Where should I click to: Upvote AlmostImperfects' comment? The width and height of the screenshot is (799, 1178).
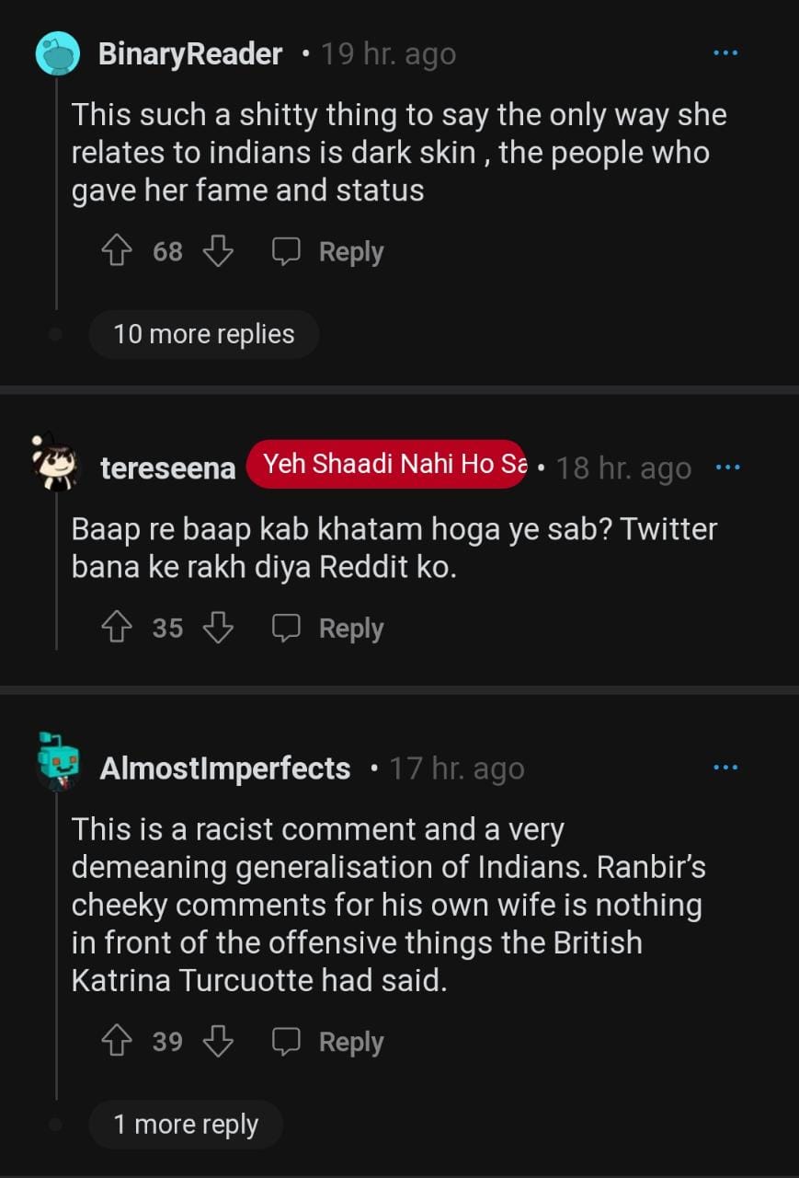coord(117,1041)
